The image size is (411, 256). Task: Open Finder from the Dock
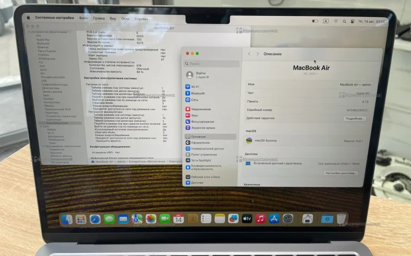tap(67, 219)
